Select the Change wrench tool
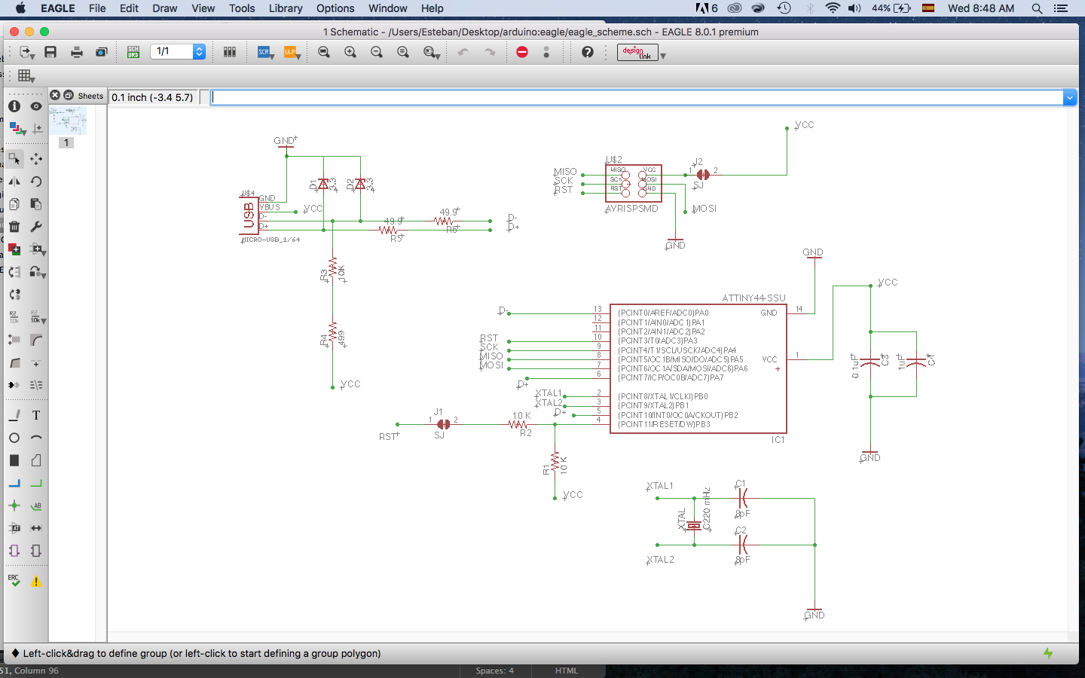The image size is (1085, 678). [36, 227]
